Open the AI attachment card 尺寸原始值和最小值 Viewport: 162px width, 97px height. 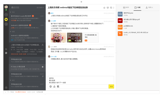(91, 38)
